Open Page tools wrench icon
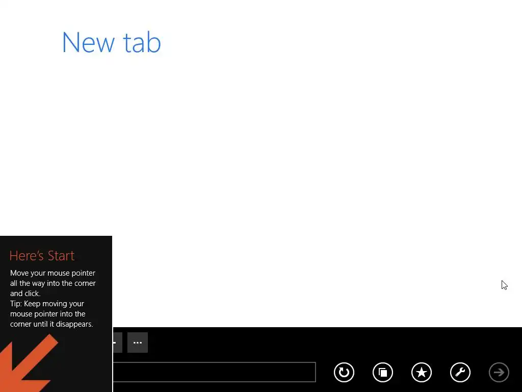The image size is (522, 392). 460,372
